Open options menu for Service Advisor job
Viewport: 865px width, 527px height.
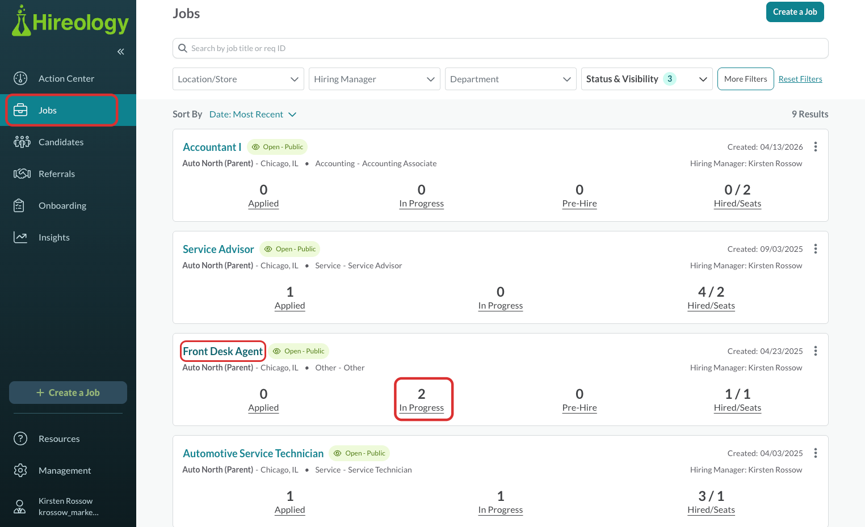click(x=816, y=249)
